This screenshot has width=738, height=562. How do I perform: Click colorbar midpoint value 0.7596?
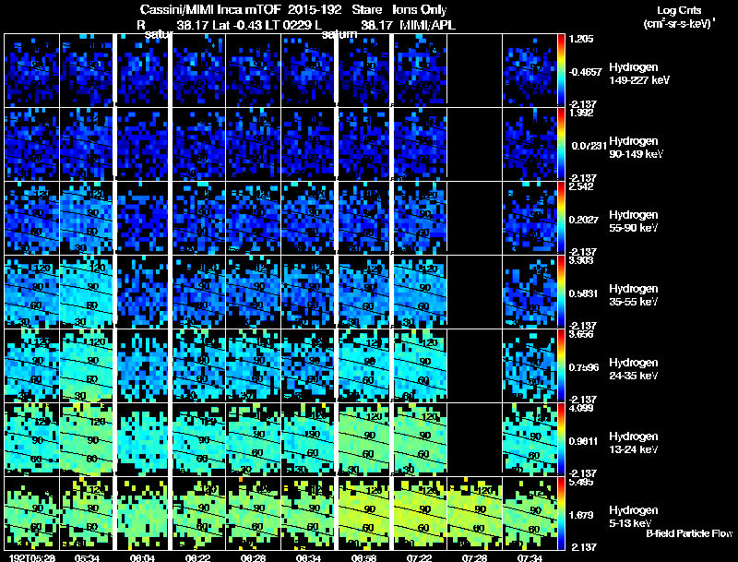[584, 367]
